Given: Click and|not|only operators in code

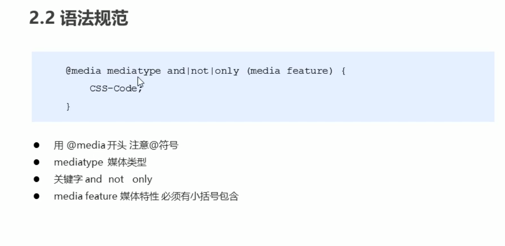Looking at the screenshot, I should pos(203,71).
